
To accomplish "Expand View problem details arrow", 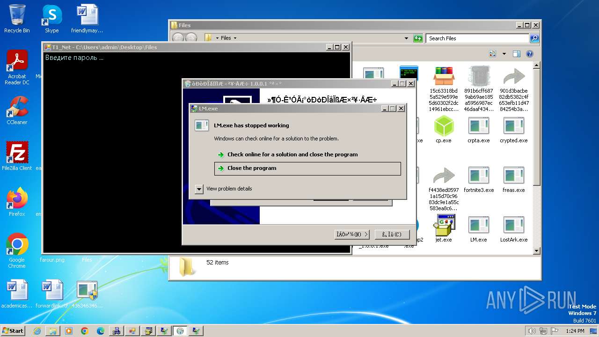I will [199, 189].
